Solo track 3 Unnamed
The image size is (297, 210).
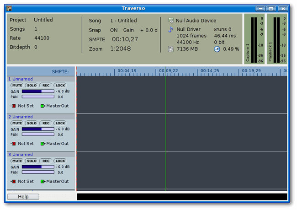[x=32, y=161]
